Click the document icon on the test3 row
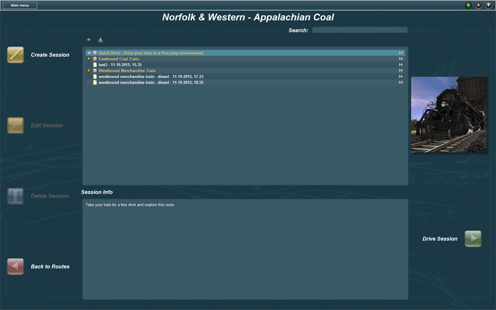The image size is (496, 310). [95, 64]
